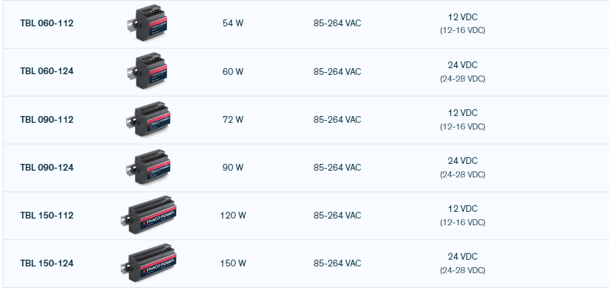The height and width of the screenshot is (288, 609).
Task: Open the TBL 090-124 model link
Action: (47, 167)
